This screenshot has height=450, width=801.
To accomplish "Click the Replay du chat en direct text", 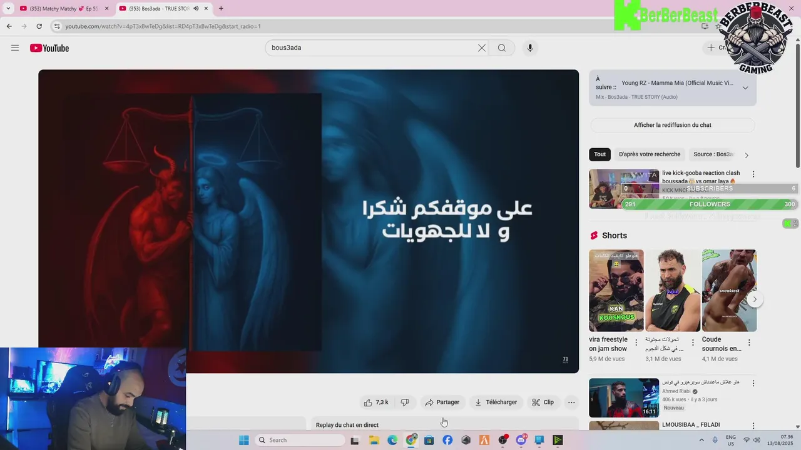I will (347, 425).
